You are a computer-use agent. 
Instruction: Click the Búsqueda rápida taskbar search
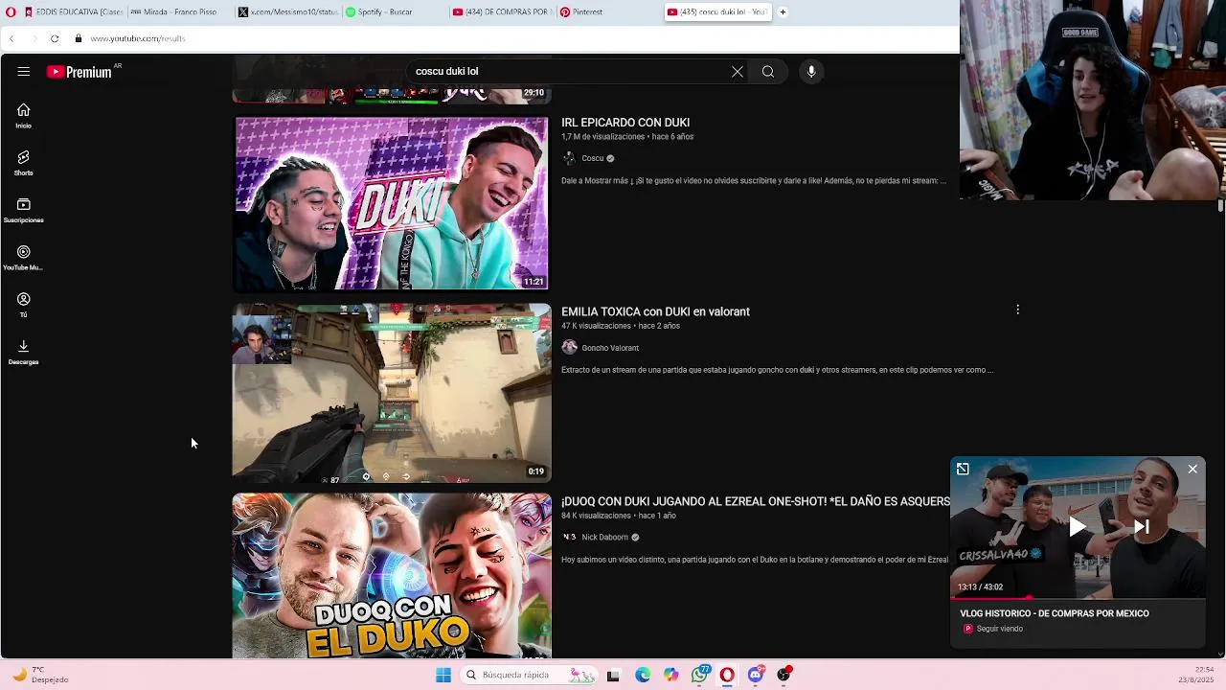click(x=529, y=675)
